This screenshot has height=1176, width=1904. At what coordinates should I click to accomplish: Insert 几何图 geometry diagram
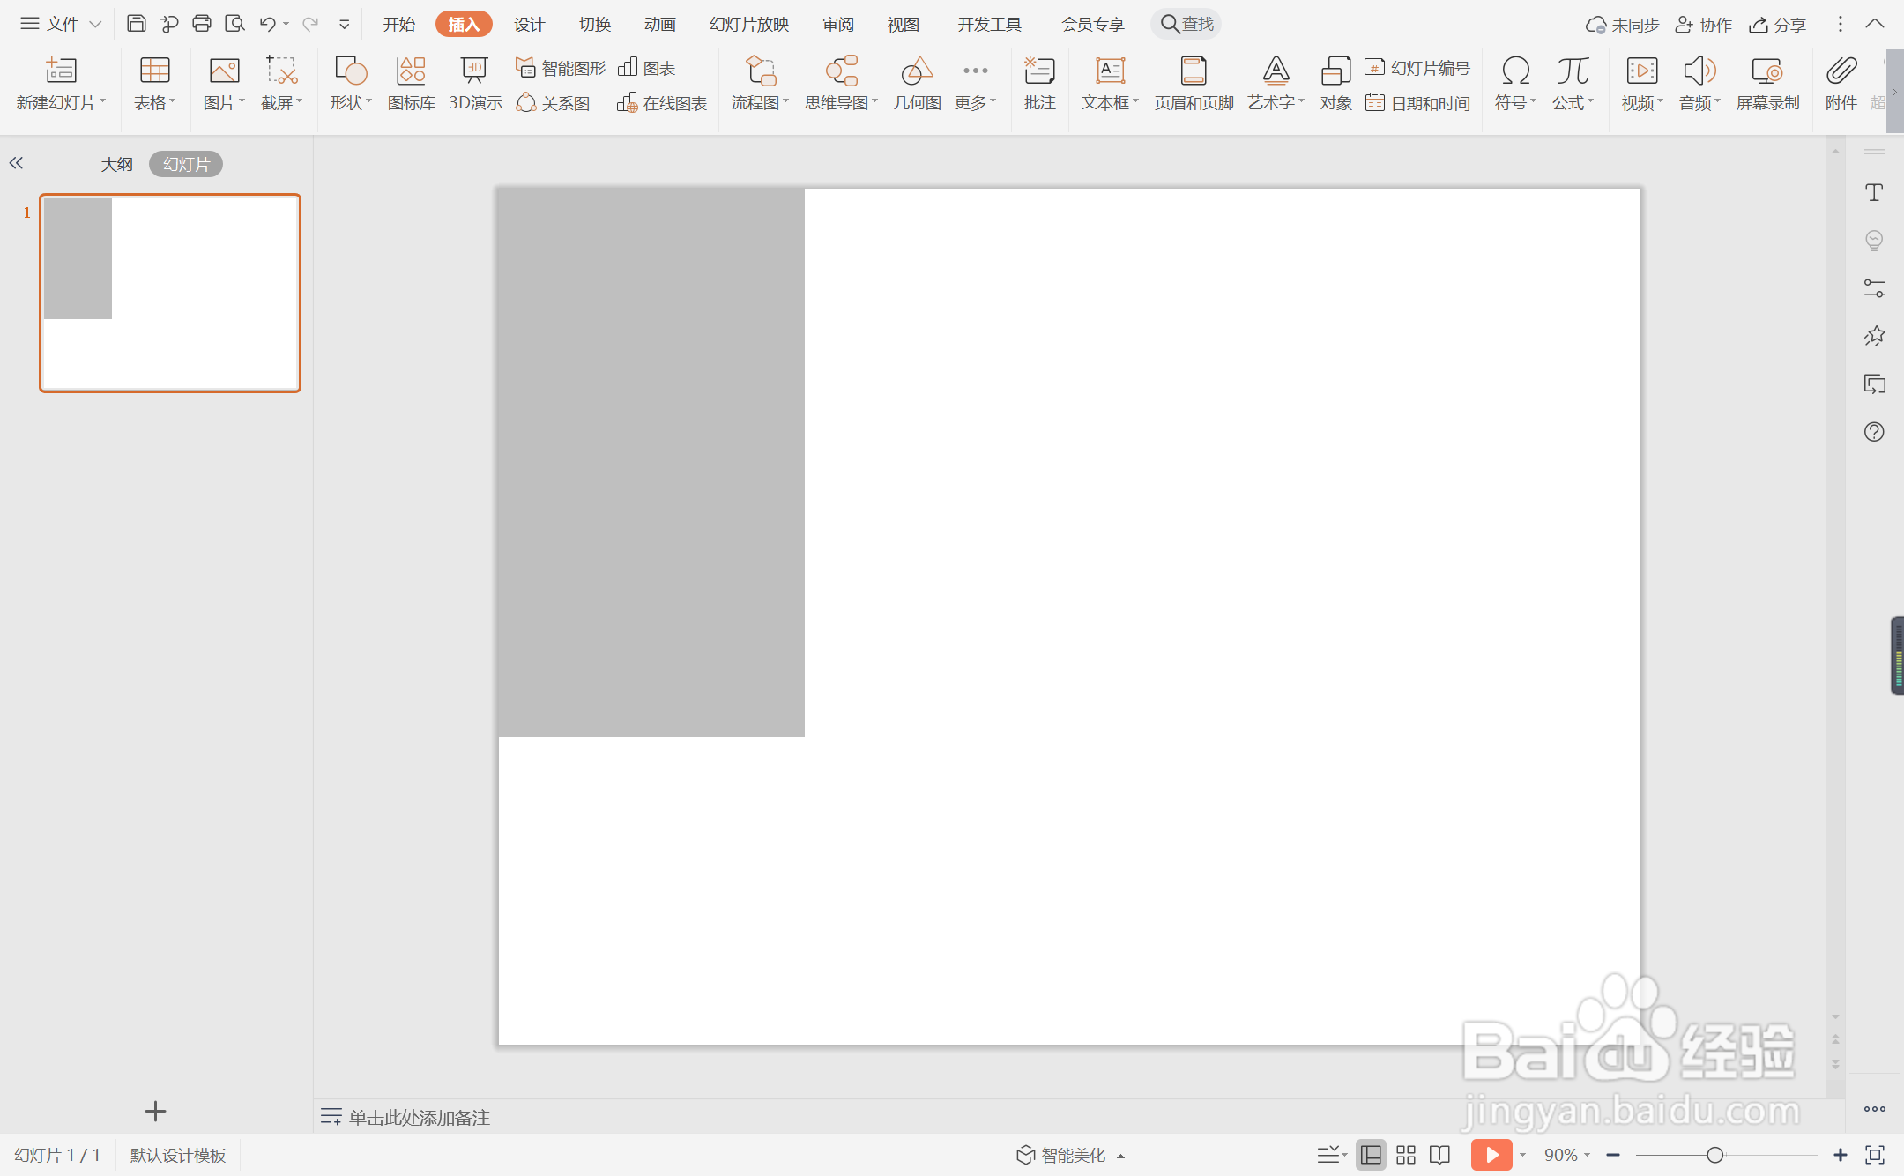tap(917, 83)
